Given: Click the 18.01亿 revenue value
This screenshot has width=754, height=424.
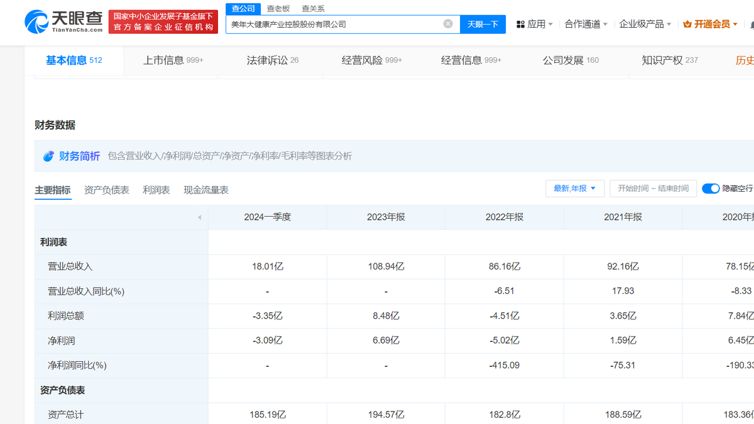Looking at the screenshot, I should (x=268, y=266).
